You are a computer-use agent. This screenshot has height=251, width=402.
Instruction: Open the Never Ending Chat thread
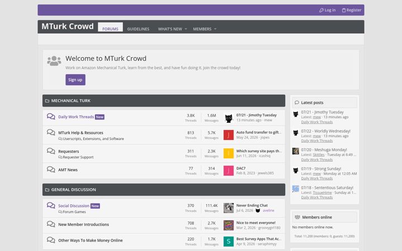tap(252, 205)
